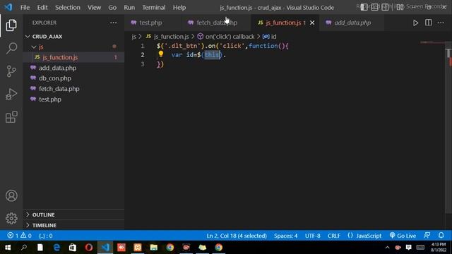Change indentation via Spaces: 4

point(285,236)
